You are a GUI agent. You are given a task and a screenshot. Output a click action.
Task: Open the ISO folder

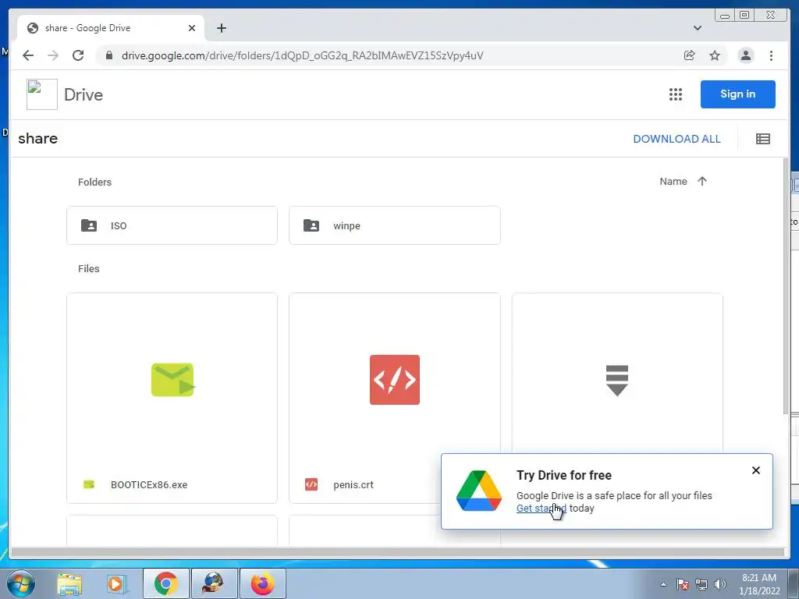(x=172, y=225)
